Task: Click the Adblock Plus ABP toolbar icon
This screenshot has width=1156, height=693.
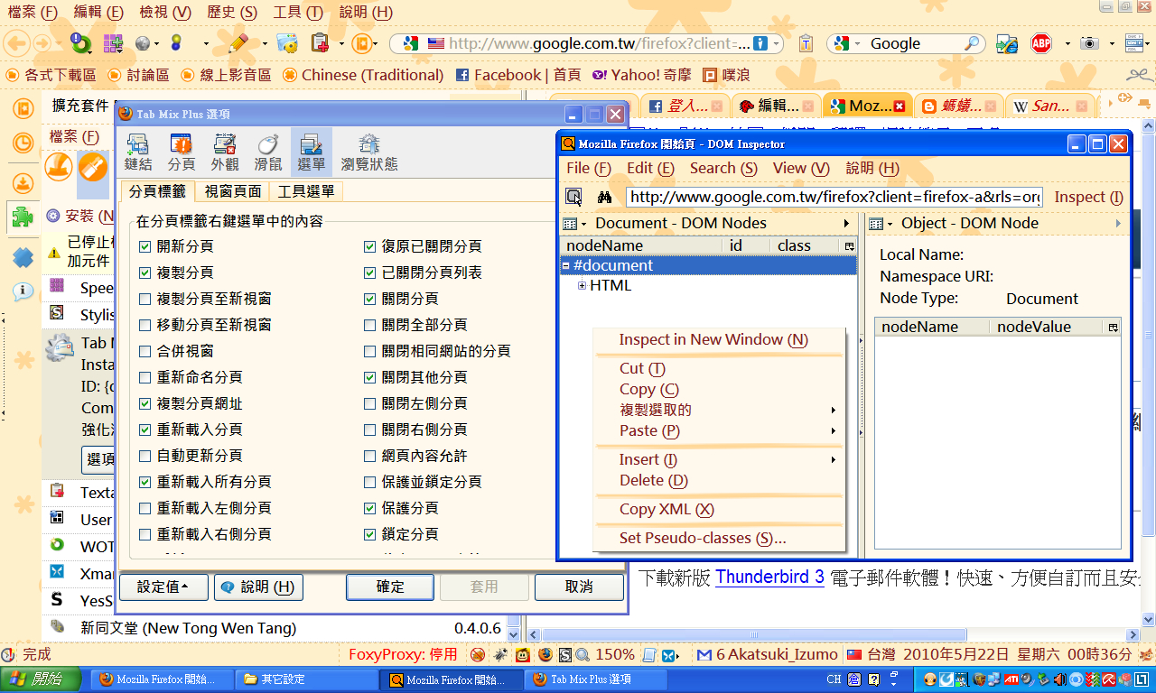Action: point(1041,43)
